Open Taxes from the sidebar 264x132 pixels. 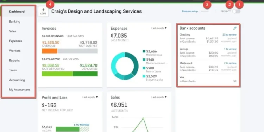(13, 70)
